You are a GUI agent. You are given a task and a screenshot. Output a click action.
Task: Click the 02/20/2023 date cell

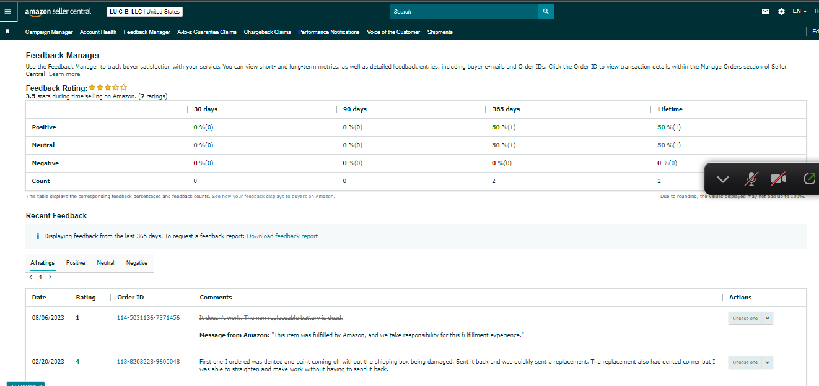48,362
